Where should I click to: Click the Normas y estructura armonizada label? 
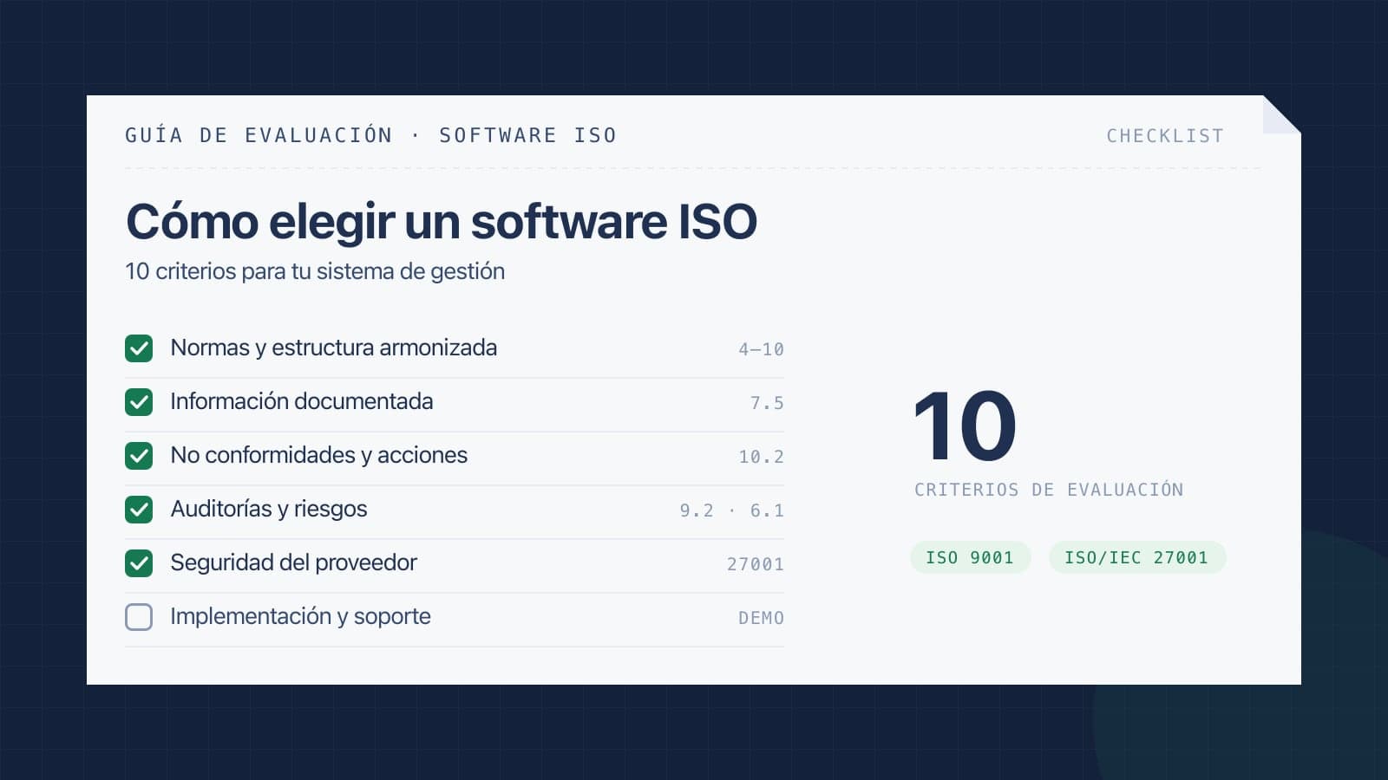334,348
